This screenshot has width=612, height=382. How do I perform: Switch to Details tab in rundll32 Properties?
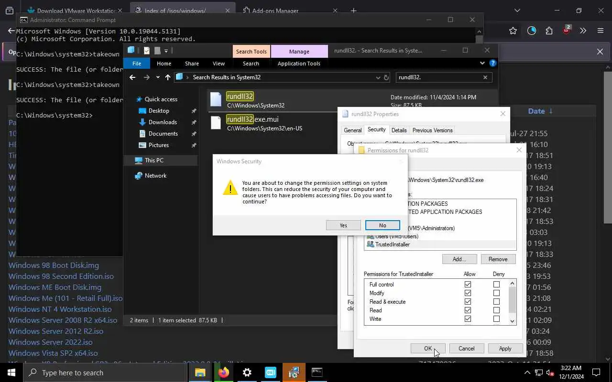(399, 130)
